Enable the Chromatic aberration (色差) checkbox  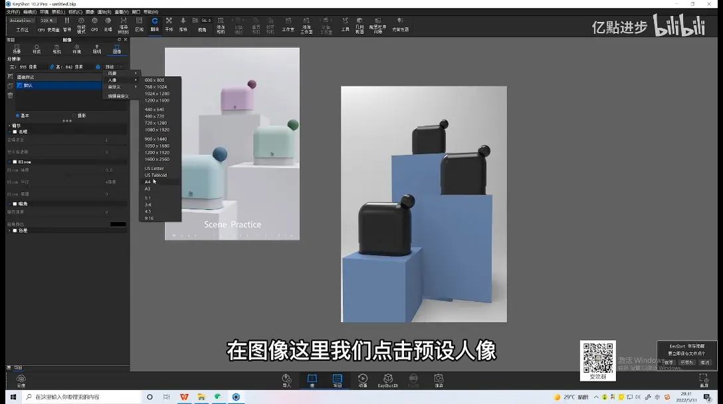tap(15, 231)
